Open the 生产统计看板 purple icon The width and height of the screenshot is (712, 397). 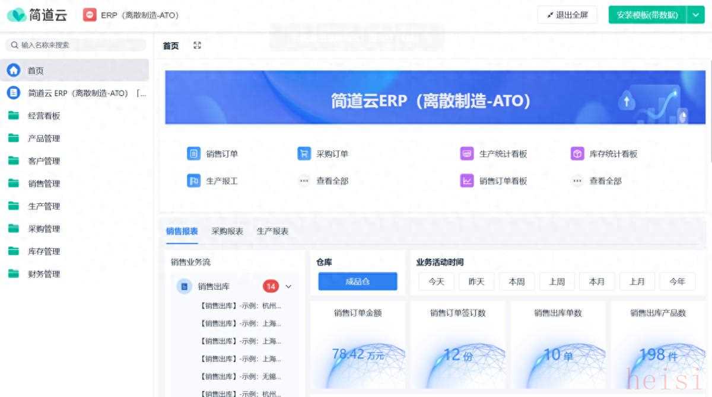pos(467,154)
